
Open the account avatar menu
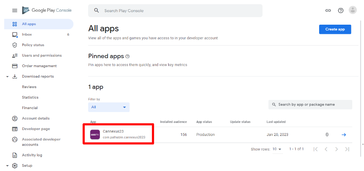pos(353,10)
